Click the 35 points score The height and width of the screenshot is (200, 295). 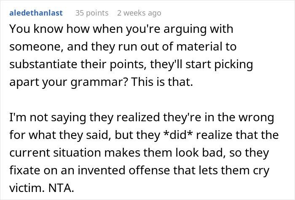coord(91,13)
